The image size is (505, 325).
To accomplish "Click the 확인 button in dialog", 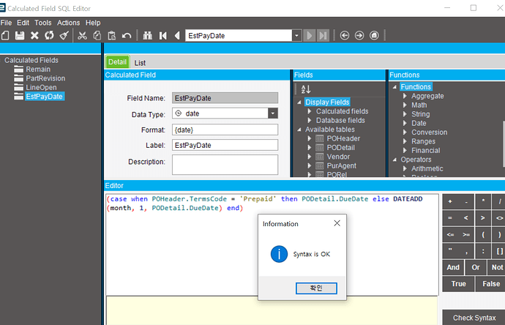I will coord(316,288).
